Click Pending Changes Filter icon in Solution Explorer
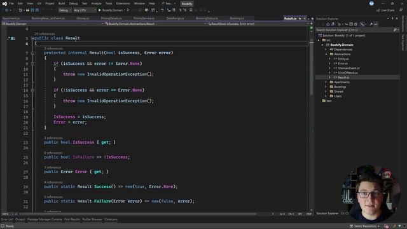Image resolution: width=407 pixels, height=229 pixels. click(x=339, y=24)
